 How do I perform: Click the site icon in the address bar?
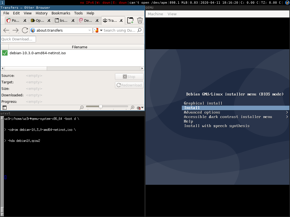pos(33,30)
